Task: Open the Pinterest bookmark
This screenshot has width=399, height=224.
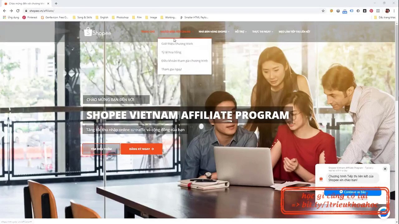Action: 30,17
